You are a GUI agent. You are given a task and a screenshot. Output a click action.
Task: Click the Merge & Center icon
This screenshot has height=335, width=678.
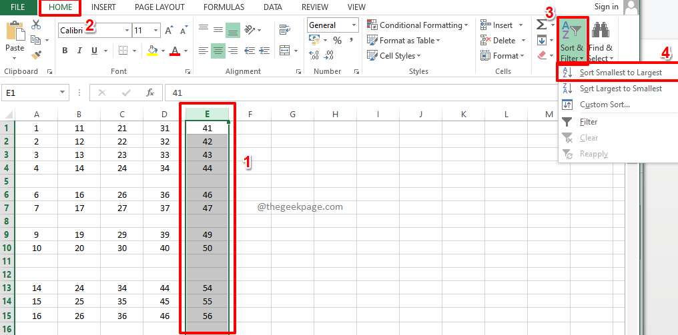pyautogui.click(x=285, y=51)
